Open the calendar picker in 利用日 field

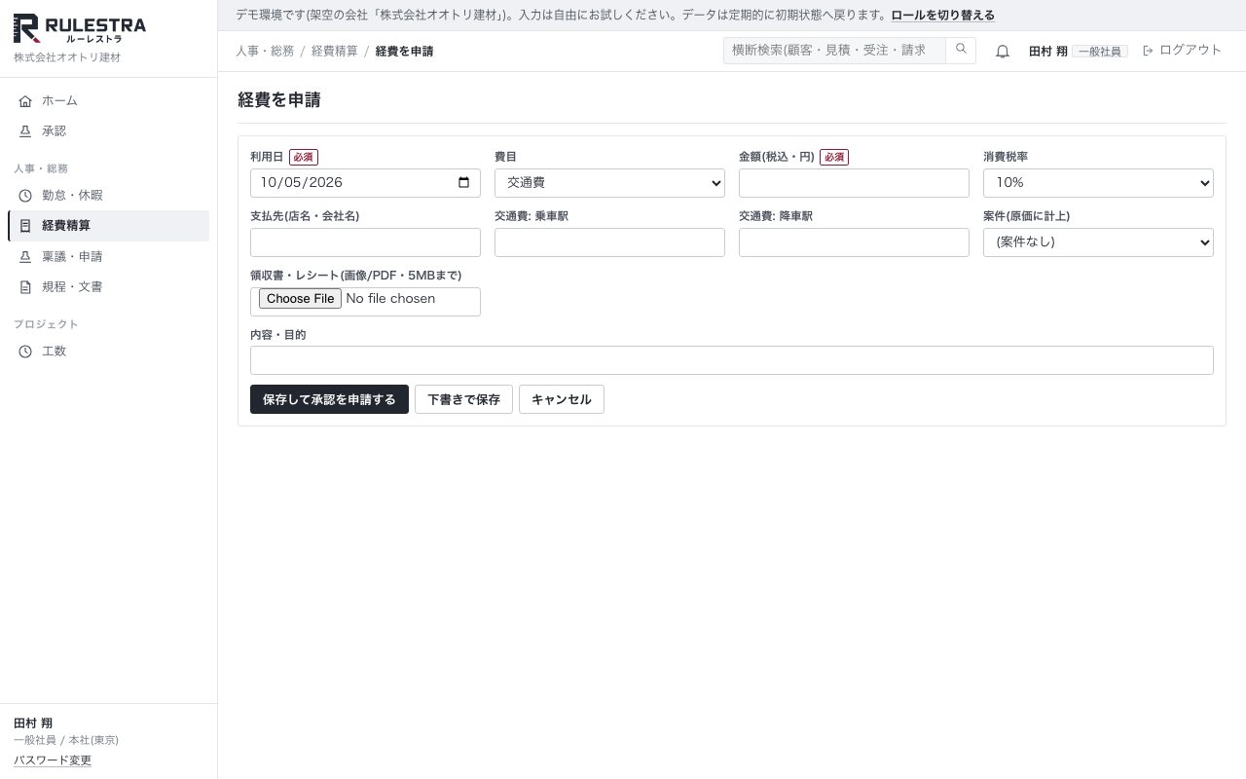click(463, 182)
